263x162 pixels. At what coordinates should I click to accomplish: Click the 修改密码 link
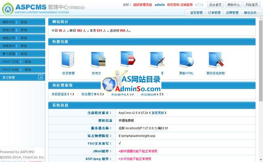[x=173, y=5]
